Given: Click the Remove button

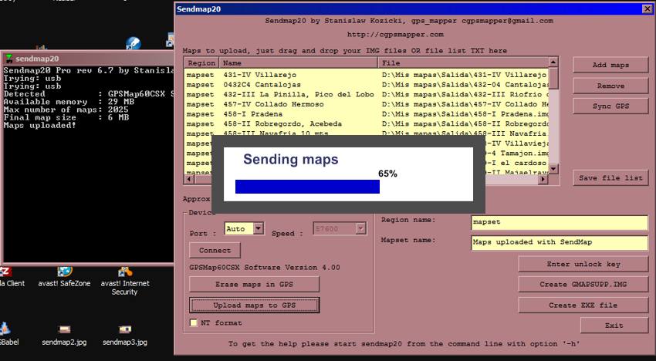Looking at the screenshot, I should 610,86.
